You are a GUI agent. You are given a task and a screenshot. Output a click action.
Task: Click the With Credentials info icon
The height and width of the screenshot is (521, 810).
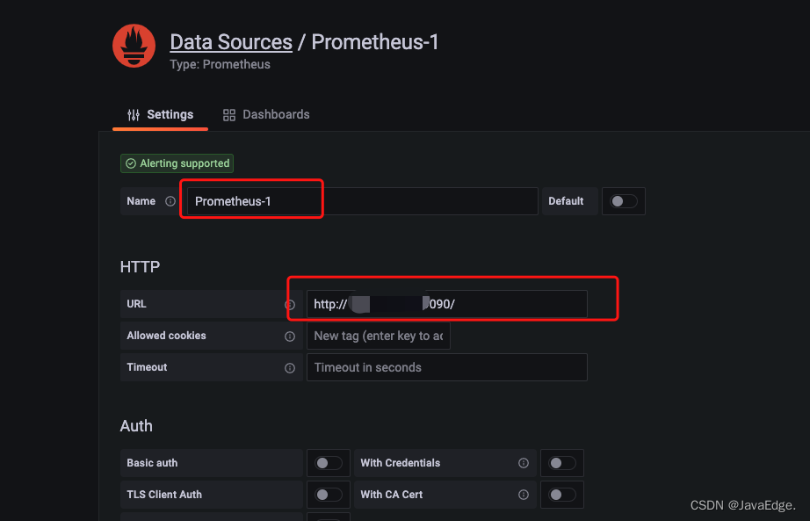click(x=524, y=463)
